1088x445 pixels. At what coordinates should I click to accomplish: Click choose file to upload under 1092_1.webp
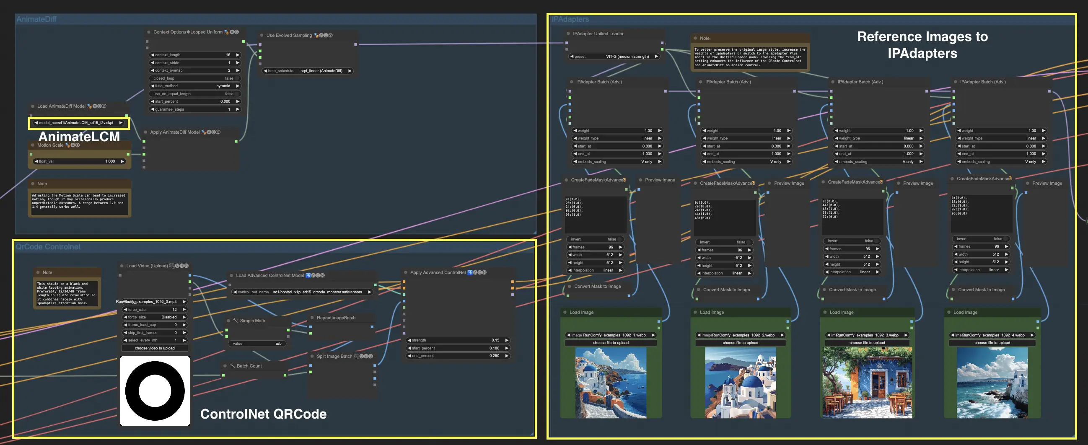(x=611, y=343)
